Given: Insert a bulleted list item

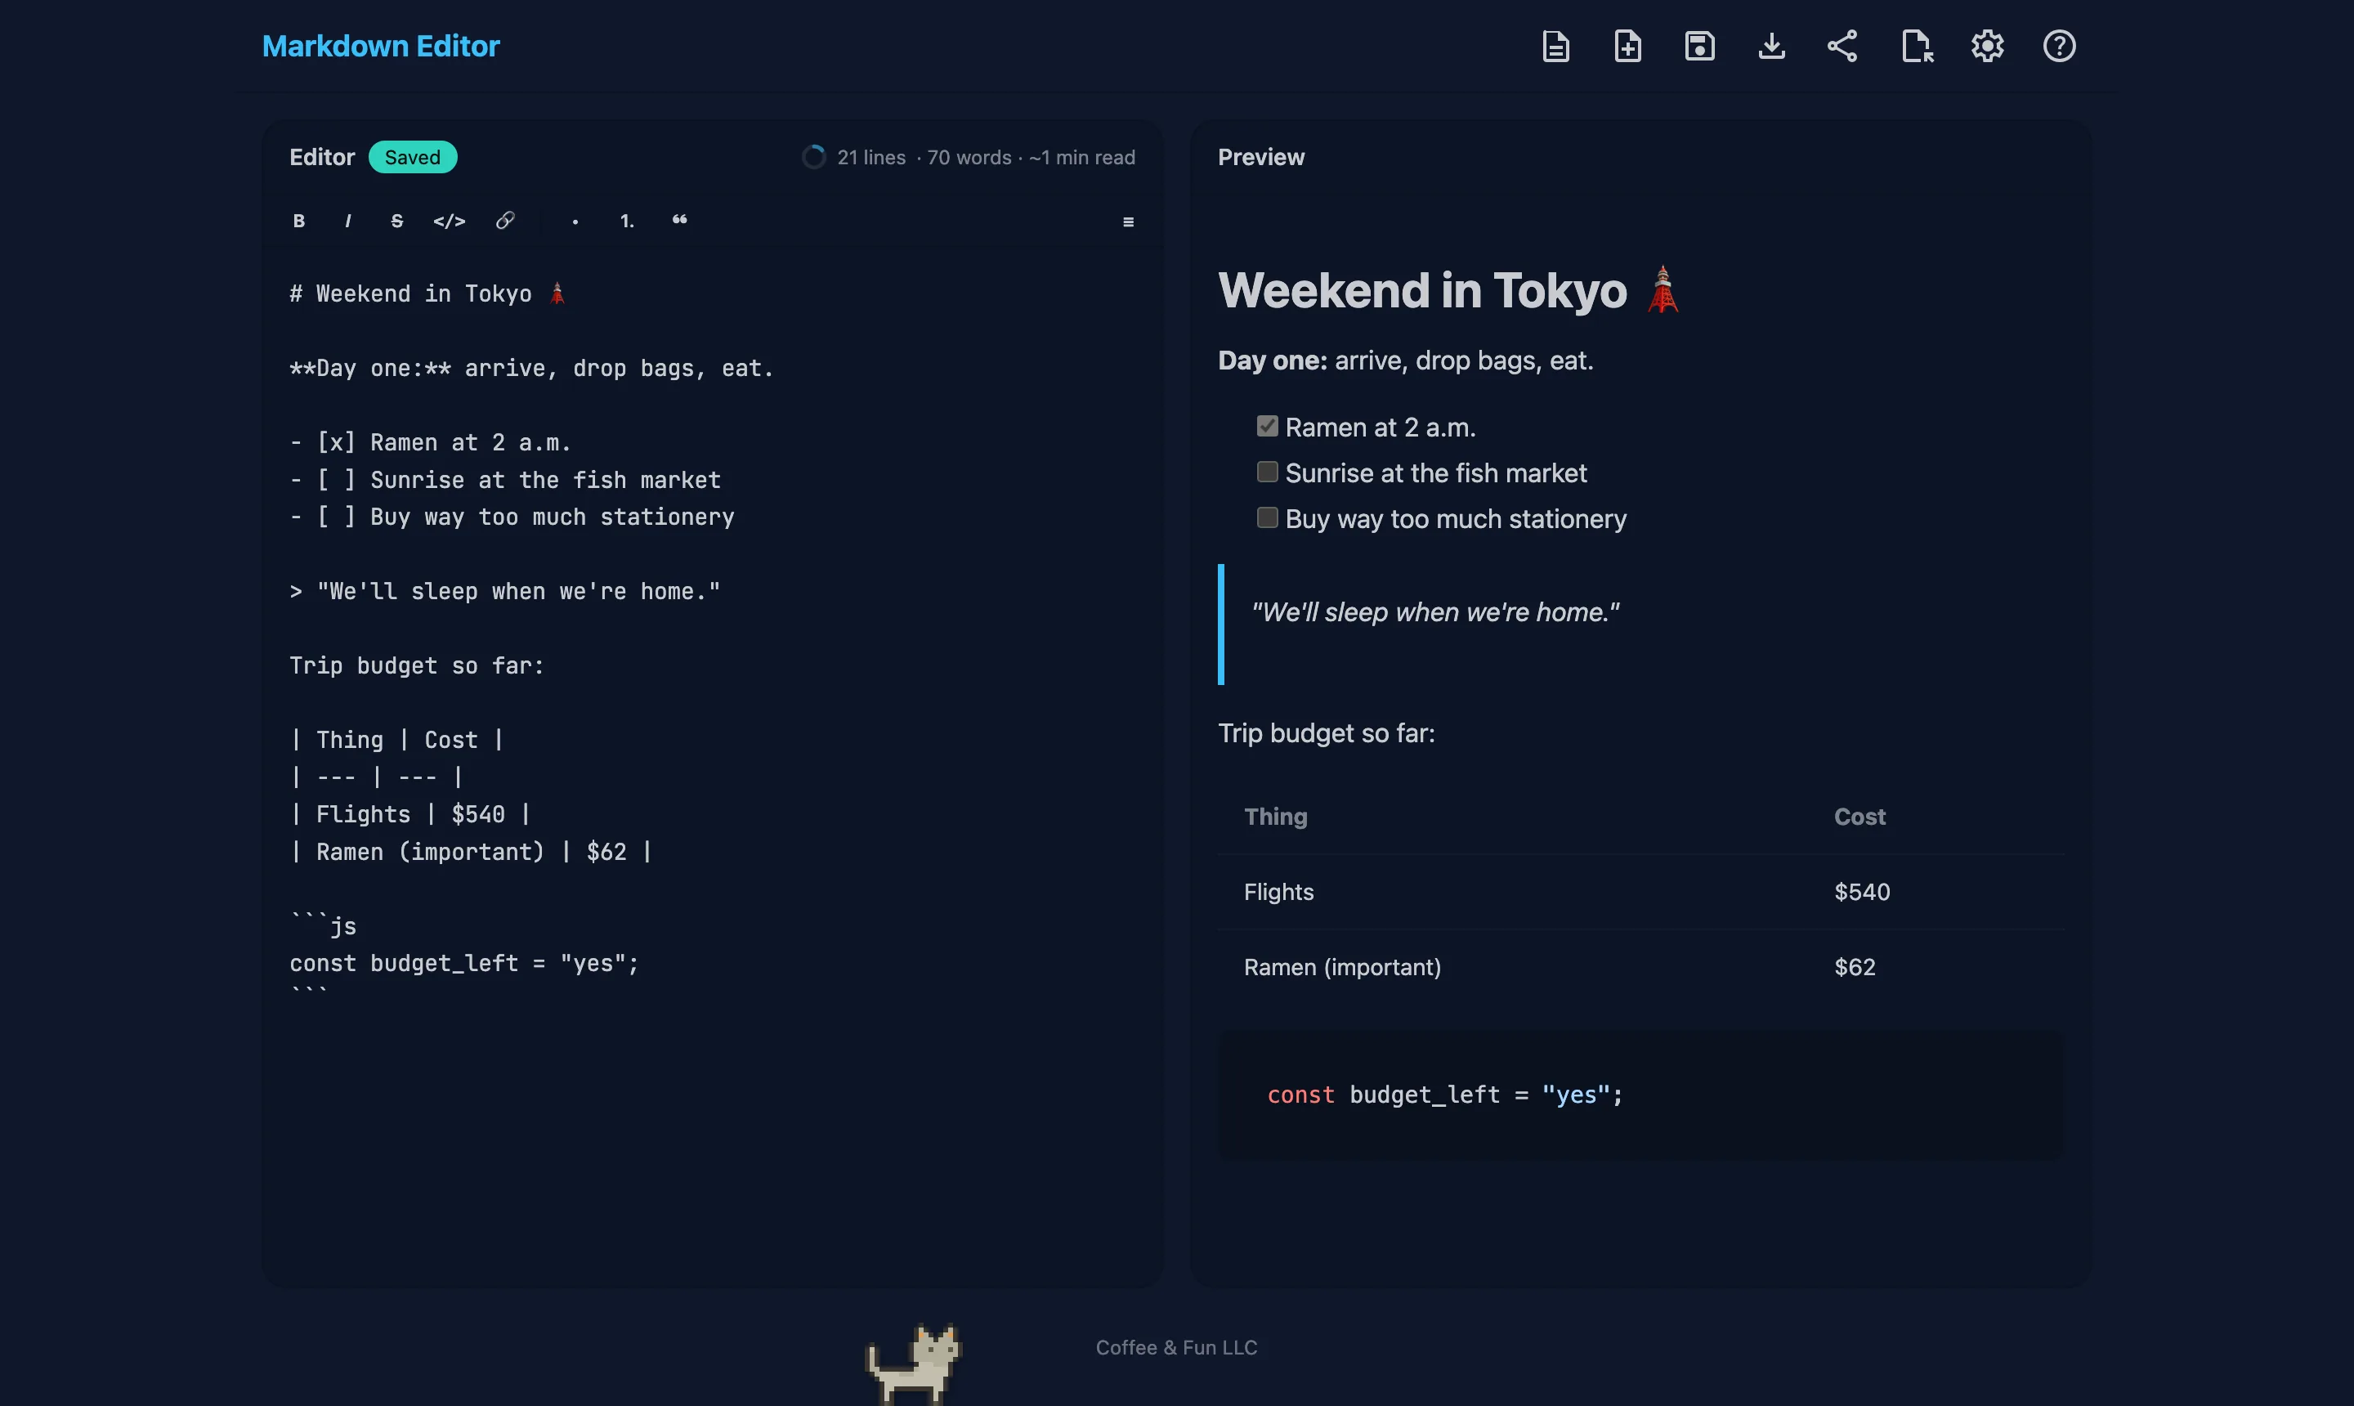Looking at the screenshot, I should pos(575,221).
